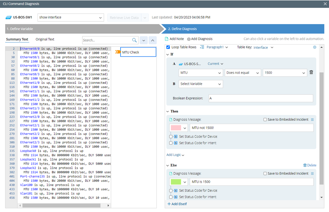Open the show interface command dropdown
Viewport: 329px width, 212px height.
(x=70, y=17)
